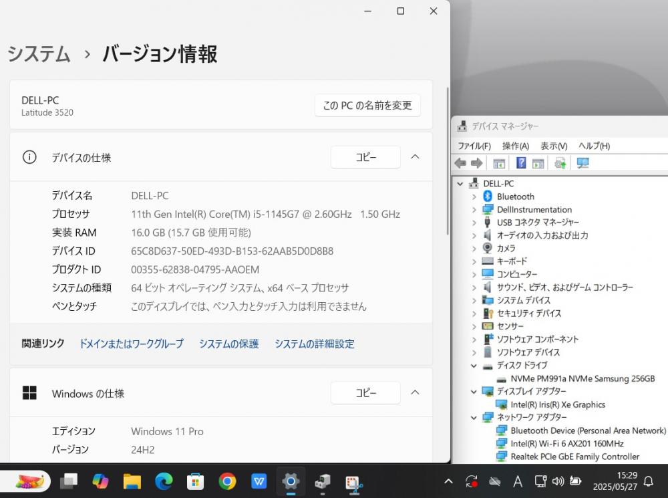Viewport: 668px width, 498px height.
Task: Click the Device Manager taskbar icon
Action: coord(323,482)
